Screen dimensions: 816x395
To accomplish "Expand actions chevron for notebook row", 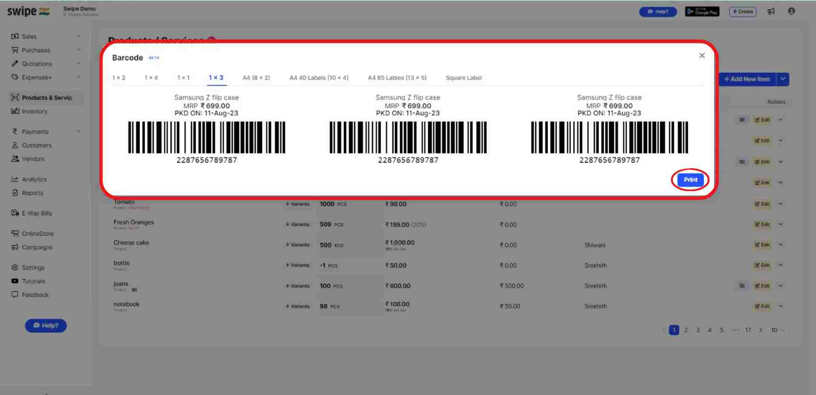I will coord(781,306).
